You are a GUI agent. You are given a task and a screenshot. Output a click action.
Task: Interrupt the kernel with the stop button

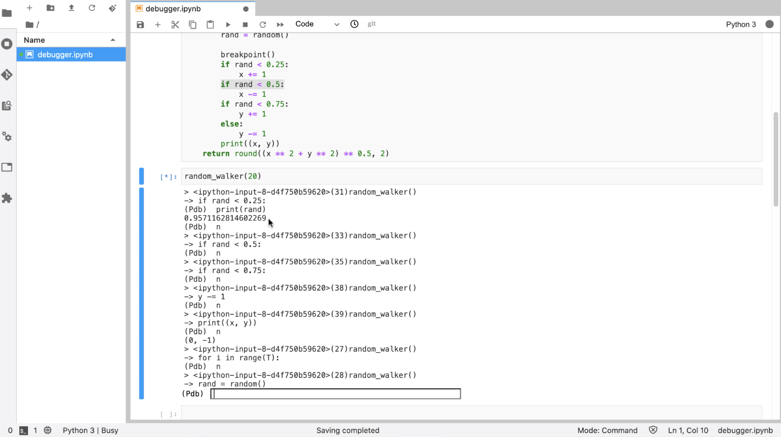(x=245, y=25)
